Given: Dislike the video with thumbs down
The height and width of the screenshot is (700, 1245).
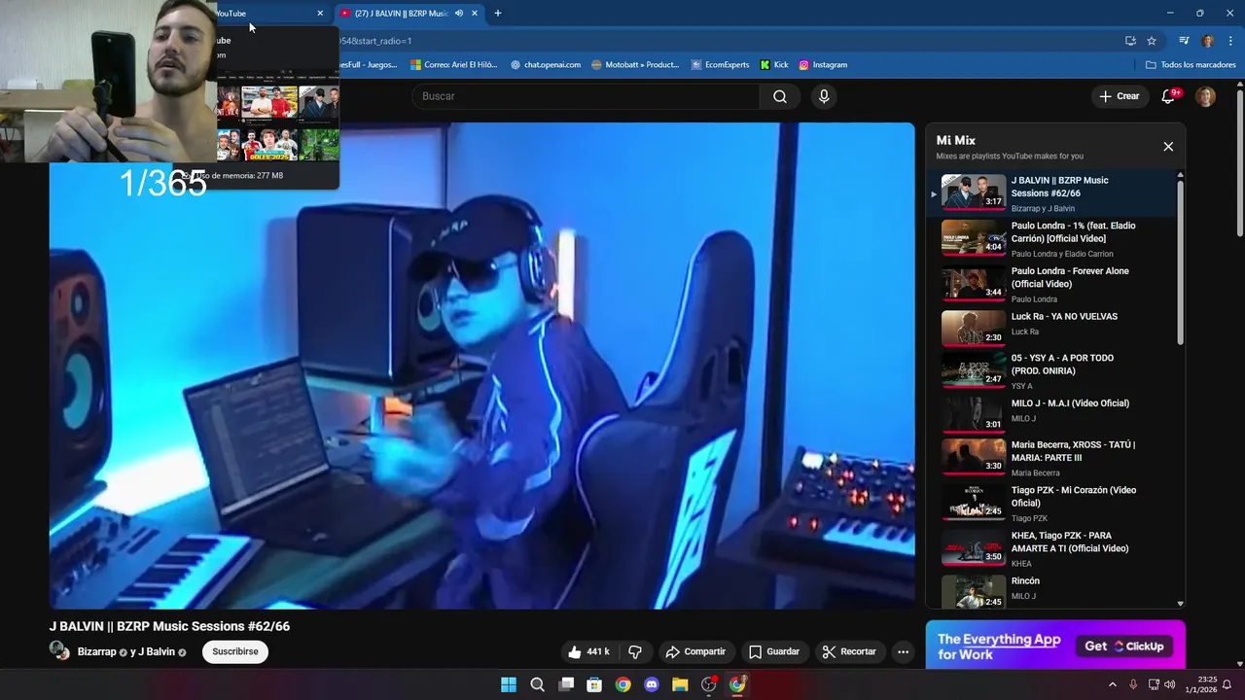Looking at the screenshot, I should pos(635,651).
